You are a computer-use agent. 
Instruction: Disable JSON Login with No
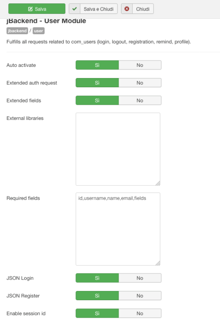[140, 278]
